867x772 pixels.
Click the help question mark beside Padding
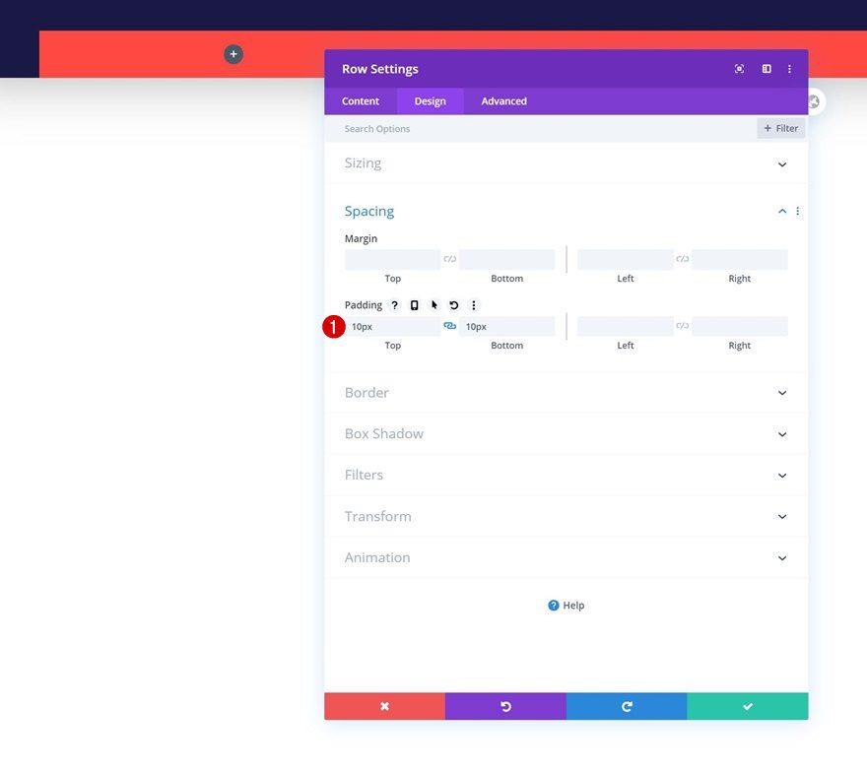click(x=394, y=304)
